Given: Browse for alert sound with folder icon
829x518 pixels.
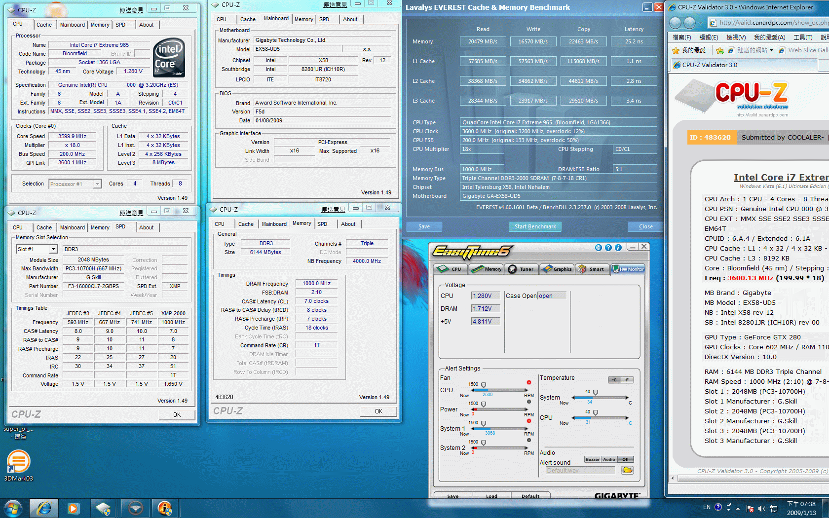Looking at the screenshot, I should pos(627,471).
